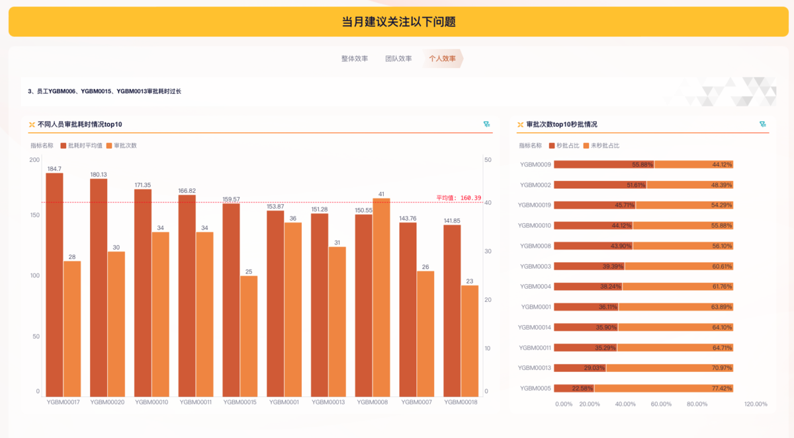Click the orange emblem before 不同人员审批耗时情况top10 title

(x=32, y=124)
